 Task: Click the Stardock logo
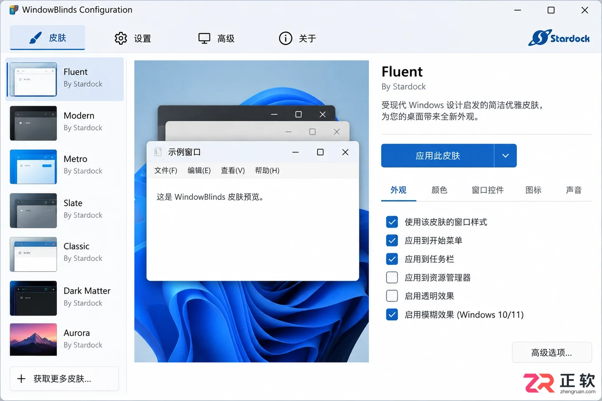(x=559, y=38)
